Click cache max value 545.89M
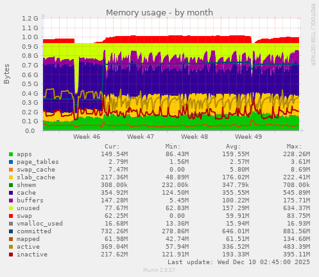Screen dimensions: 319x277 (297, 193)
